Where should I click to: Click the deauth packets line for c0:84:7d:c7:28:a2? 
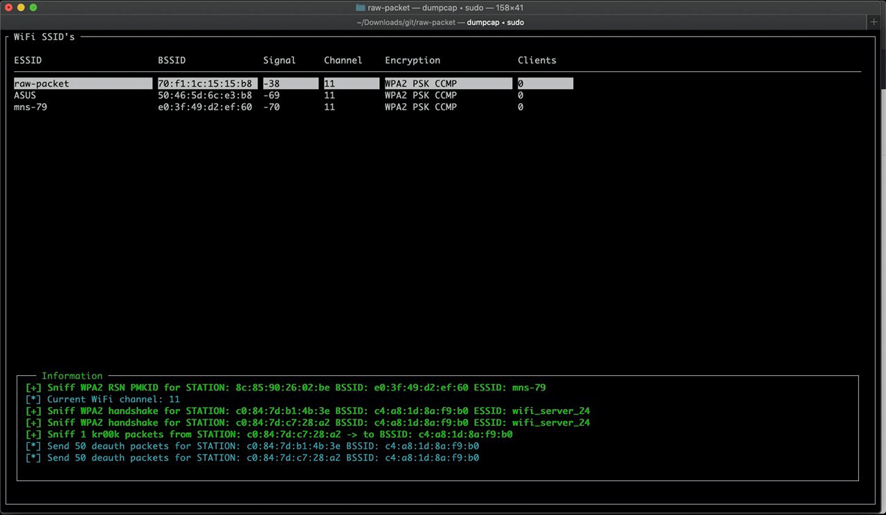[x=252, y=458]
